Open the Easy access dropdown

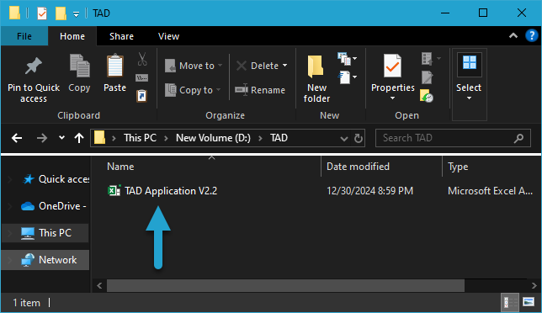[348, 77]
